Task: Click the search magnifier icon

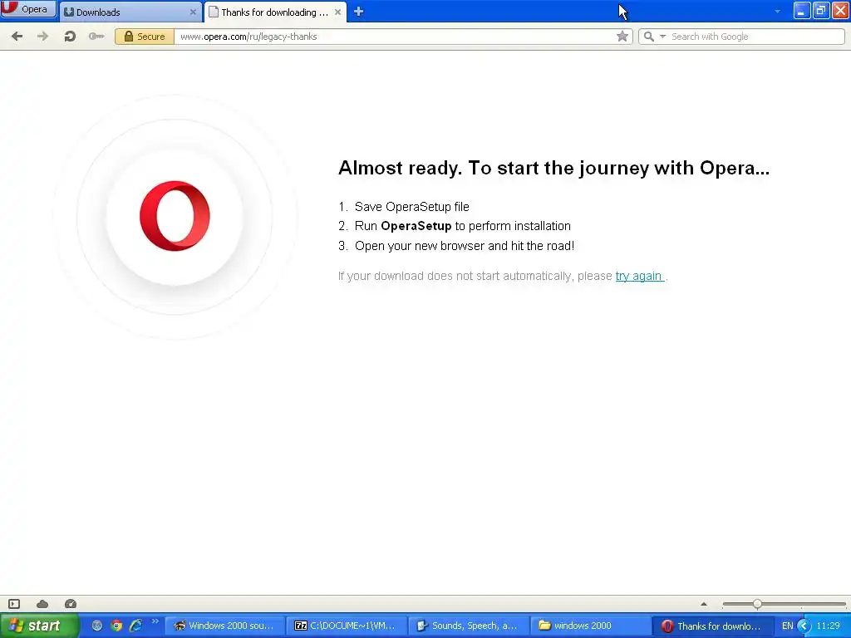Action: click(648, 37)
